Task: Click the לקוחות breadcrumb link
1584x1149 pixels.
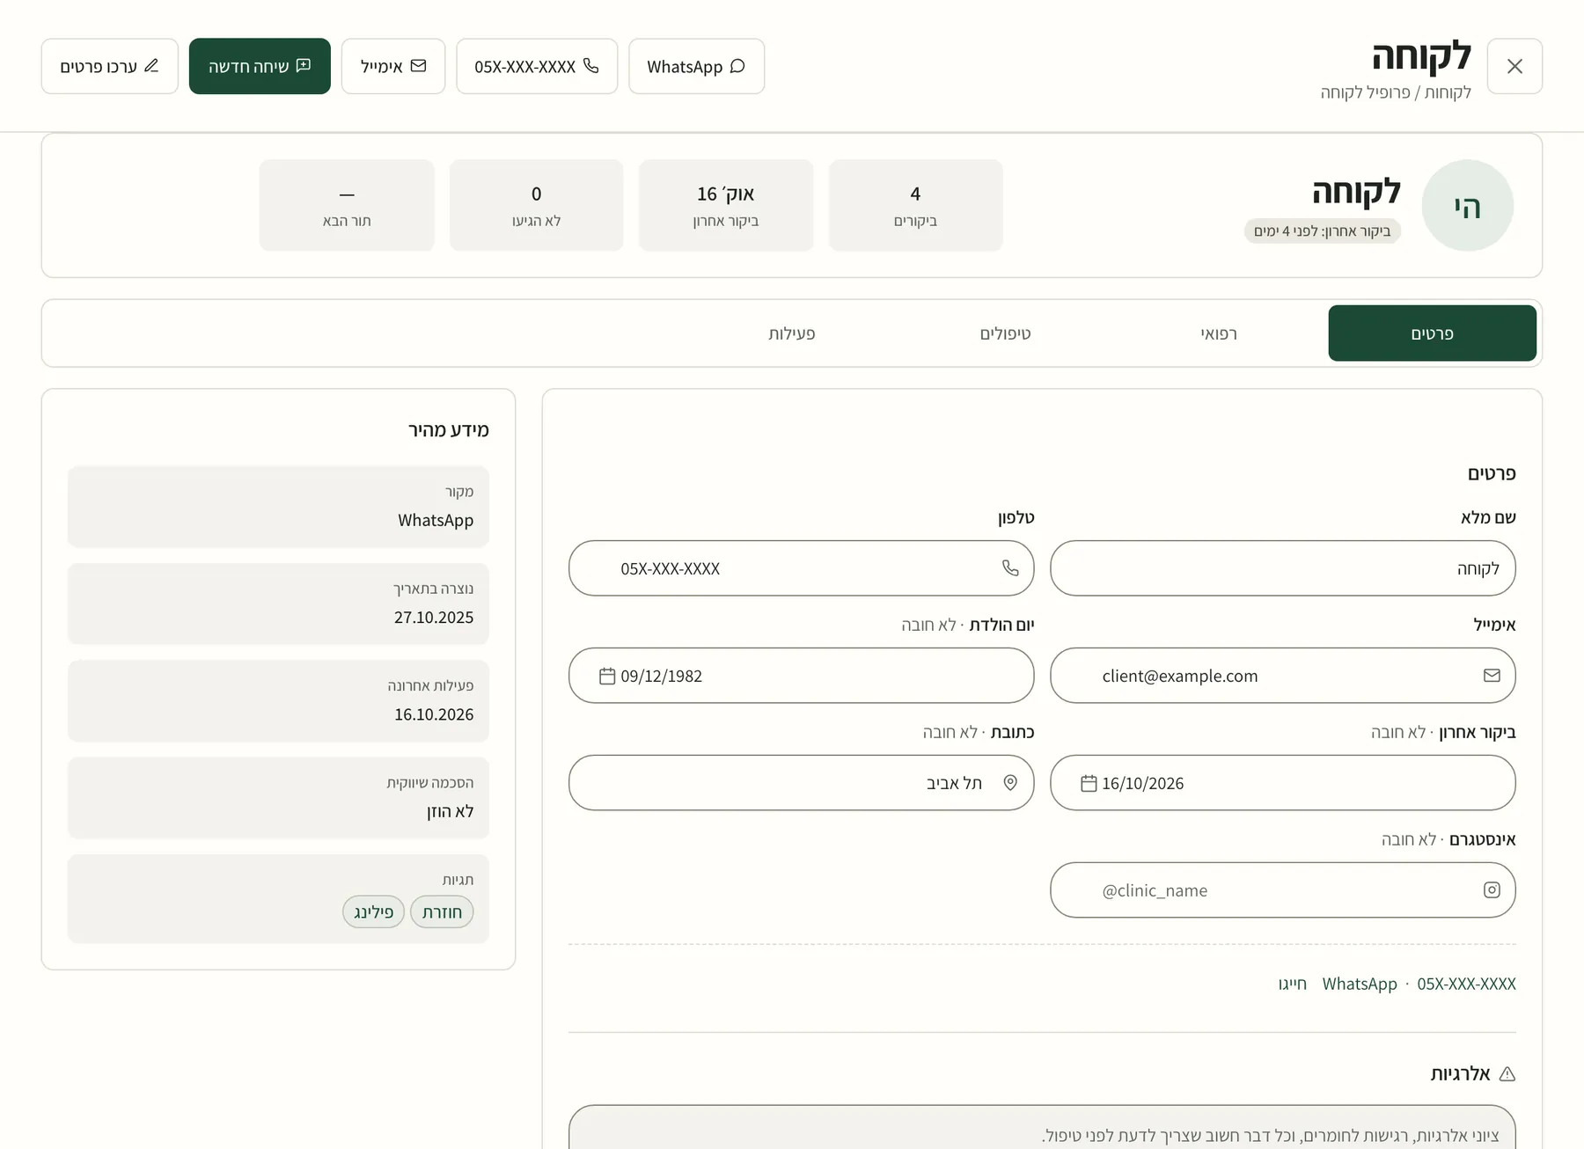Action: 1448,92
